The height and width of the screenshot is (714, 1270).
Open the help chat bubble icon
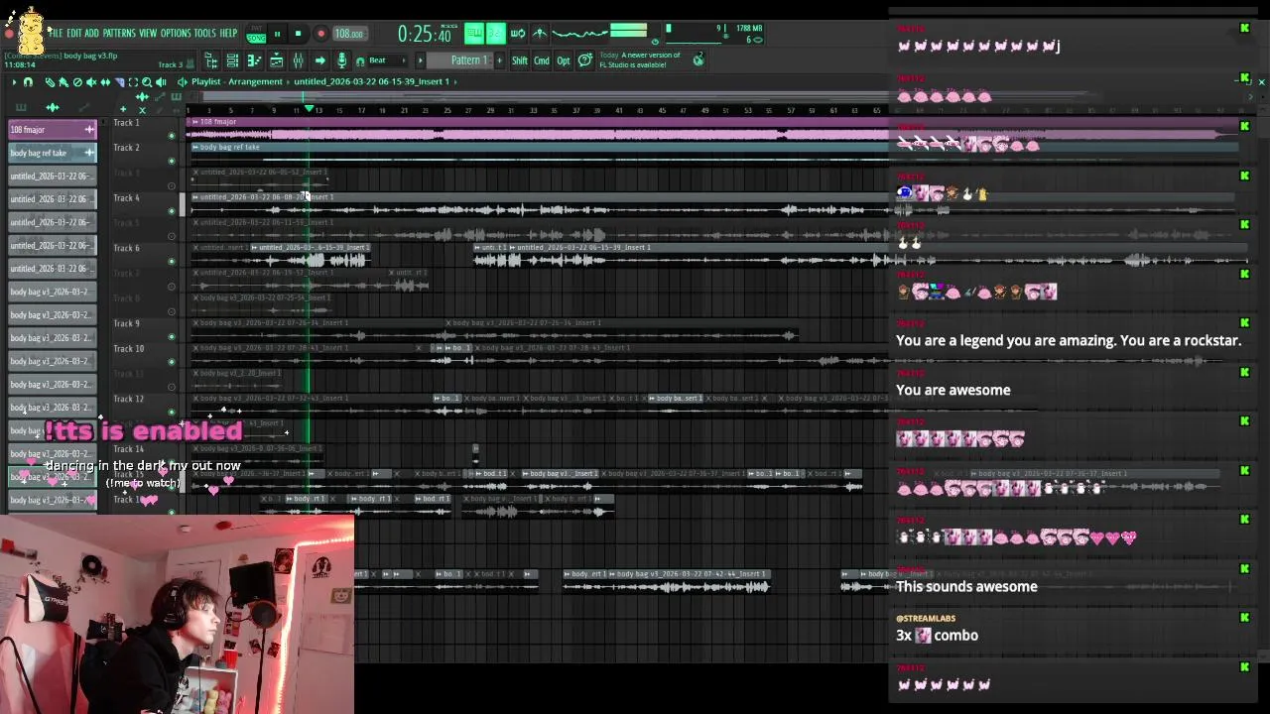(x=585, y=60)
